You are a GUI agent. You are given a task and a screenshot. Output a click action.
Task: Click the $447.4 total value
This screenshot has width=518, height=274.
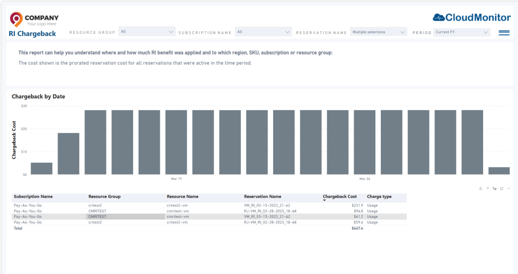(x=357, y=228)
